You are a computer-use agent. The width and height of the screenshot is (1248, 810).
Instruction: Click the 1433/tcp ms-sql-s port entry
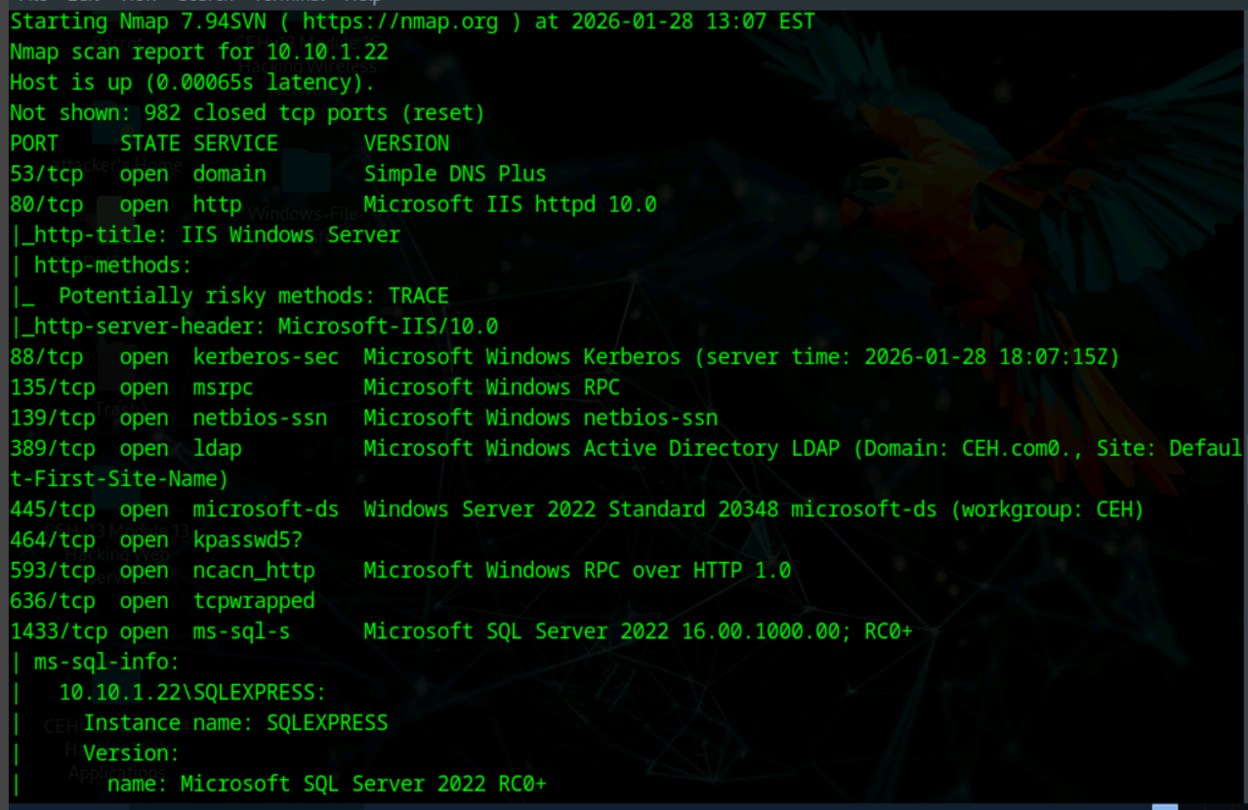coord(58,631)
